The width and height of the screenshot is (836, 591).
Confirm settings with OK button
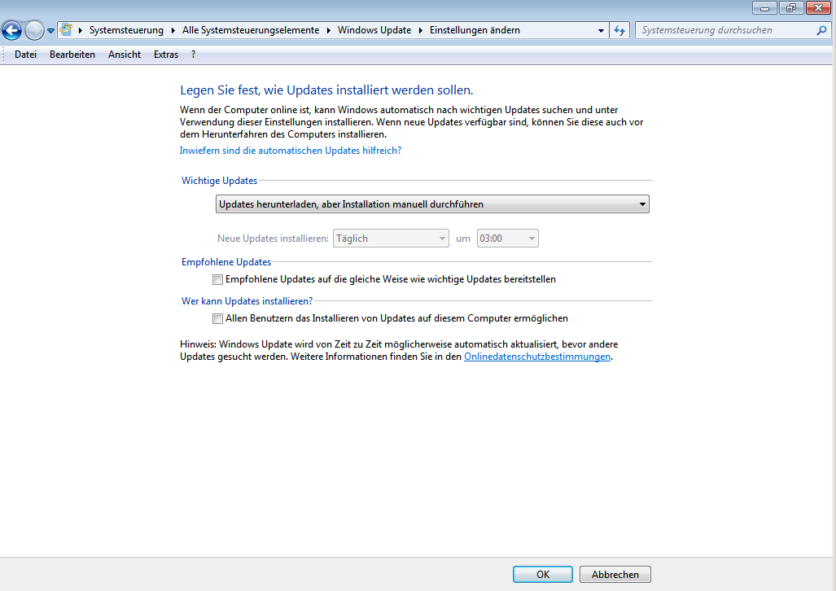tap(543, 575)
